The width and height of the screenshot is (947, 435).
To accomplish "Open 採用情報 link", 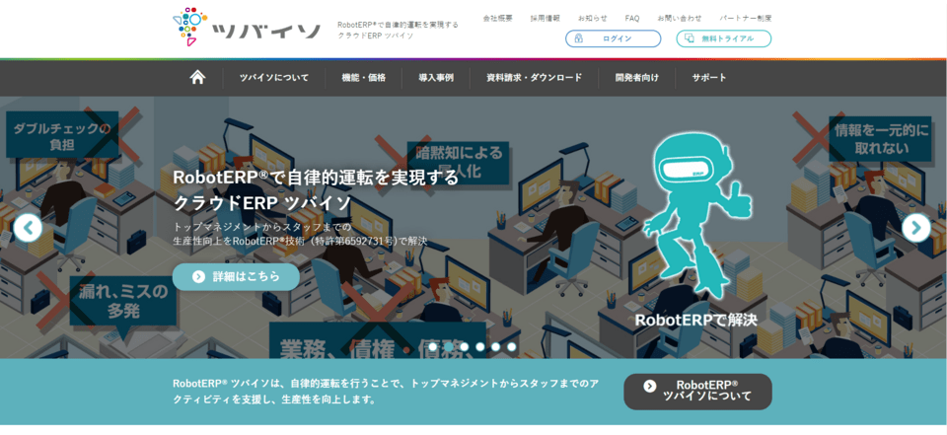I will [546, 18].
